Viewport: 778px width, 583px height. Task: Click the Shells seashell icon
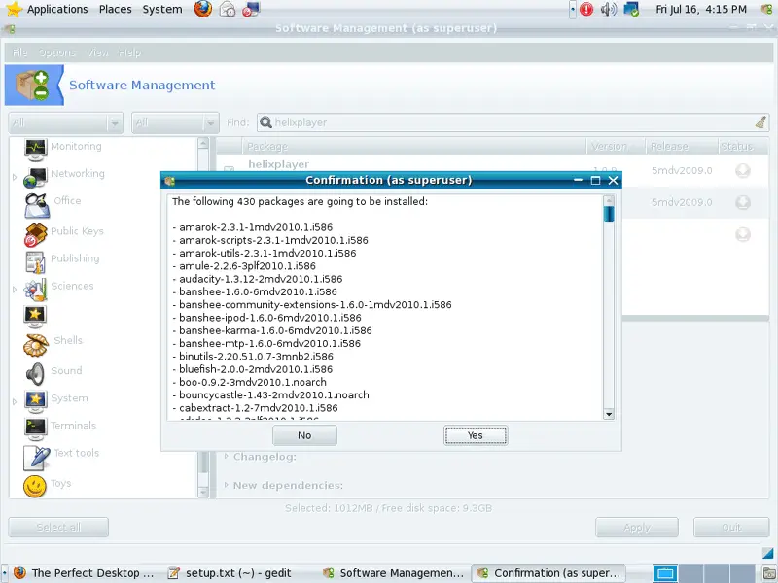pyautogui.click(x=36, y=345)
